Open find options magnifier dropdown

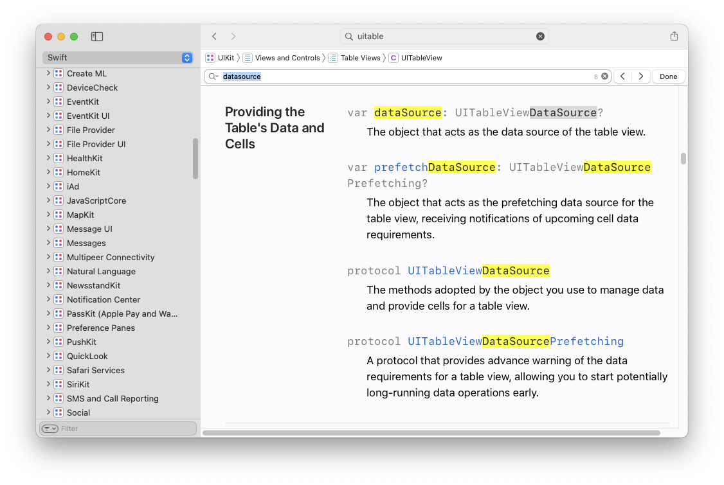213,76
